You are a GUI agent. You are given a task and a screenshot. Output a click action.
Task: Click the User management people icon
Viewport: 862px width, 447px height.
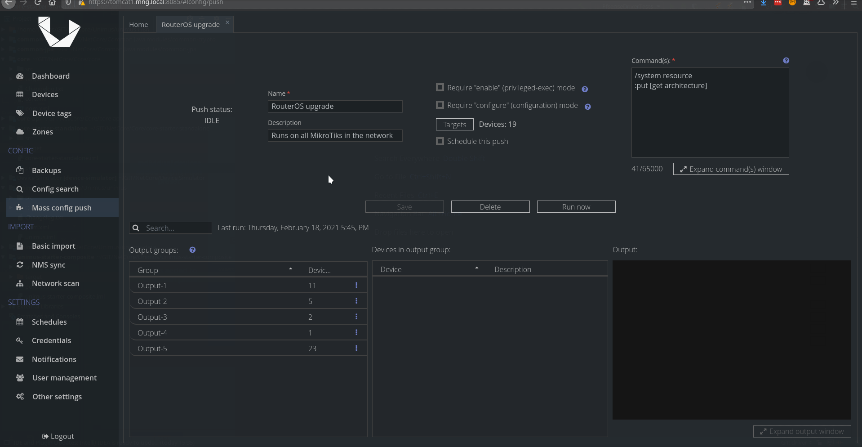click(x=20, y=378)
